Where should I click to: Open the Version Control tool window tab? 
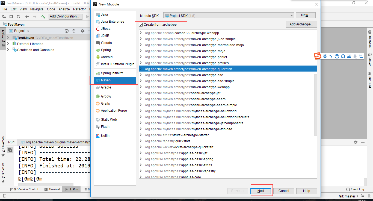pos(24,189)
